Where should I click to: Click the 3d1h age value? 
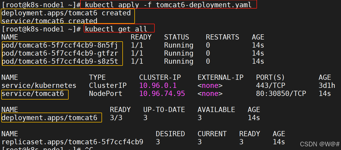point(327,86)
